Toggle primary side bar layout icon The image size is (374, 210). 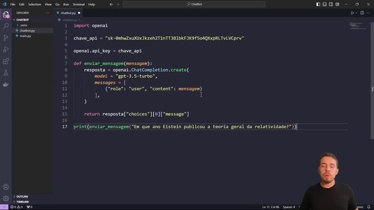(x=318, y=4)
